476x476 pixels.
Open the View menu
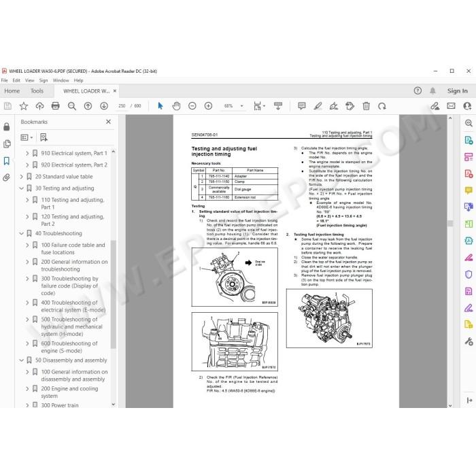click(29, 80)
